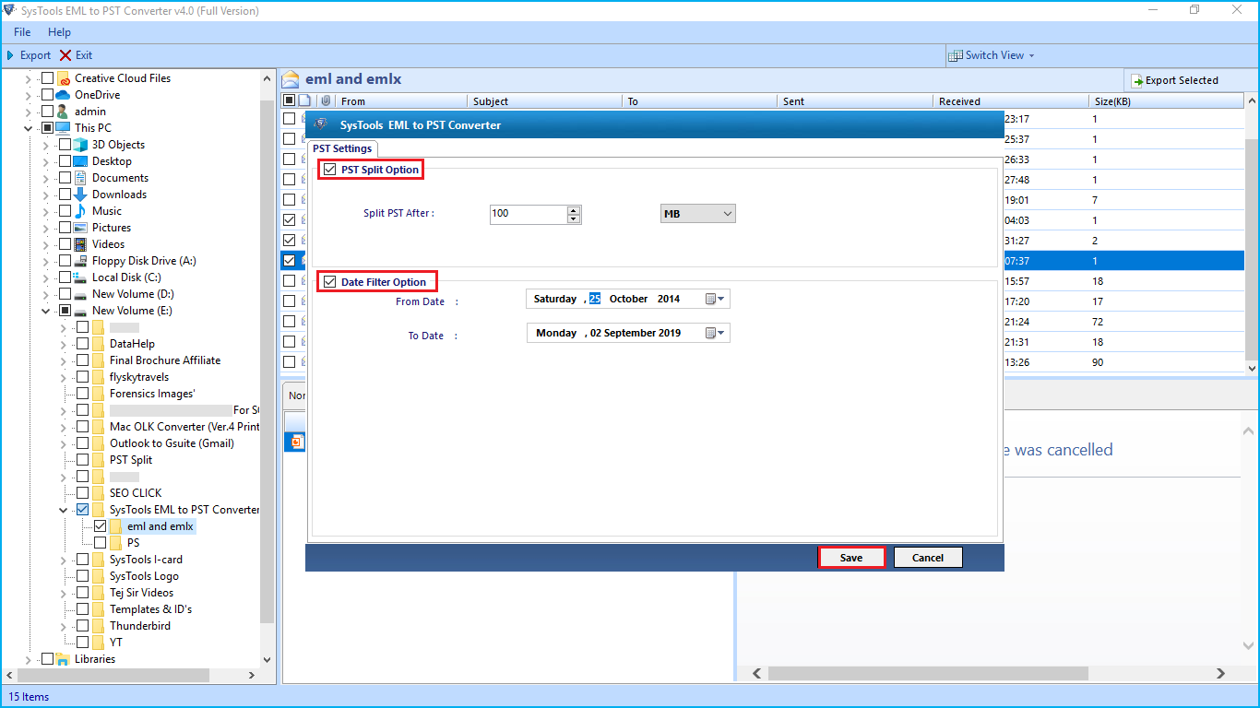The image size is (1260, 708).
Task: Click the admin user icon
Action: pos(64,112)
